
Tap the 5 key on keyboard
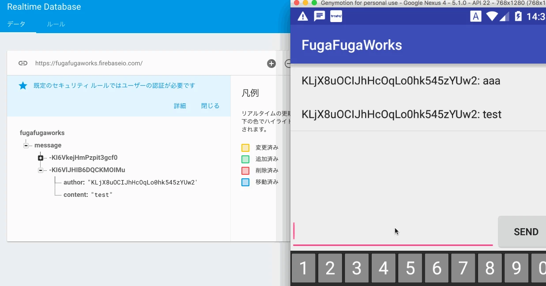pyautogui.click(x=410, y=268)
